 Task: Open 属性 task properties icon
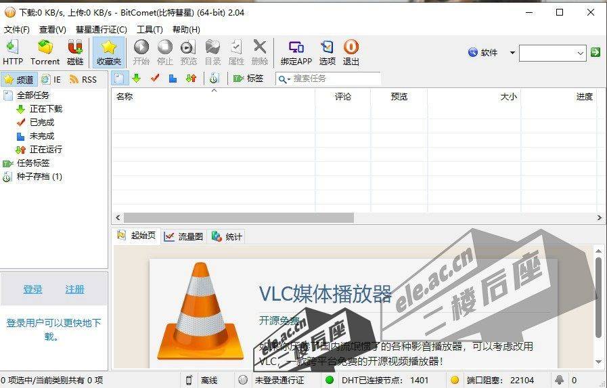(x=236, y=52)
